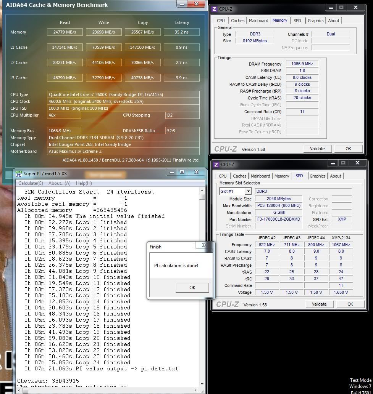Click the L1 Cache Write 73559 MB/s value

pos(103,47)
